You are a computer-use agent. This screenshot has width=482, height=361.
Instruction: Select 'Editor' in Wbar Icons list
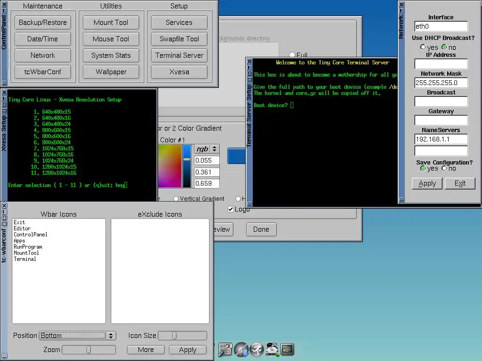tap(22, 228)
